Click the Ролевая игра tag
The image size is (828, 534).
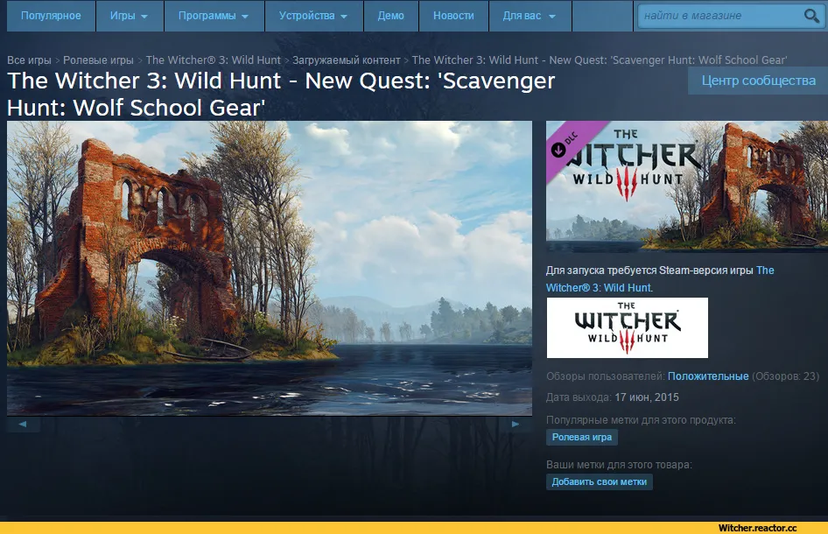582,438
